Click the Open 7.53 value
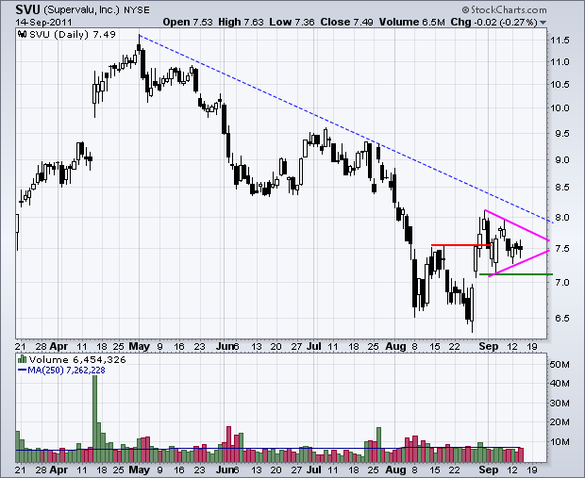This screenshot has height=478, width=585. (188, 22)
